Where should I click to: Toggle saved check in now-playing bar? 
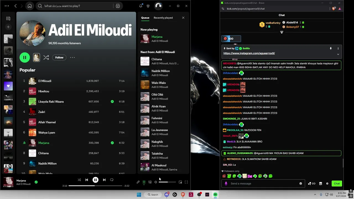tap(36, 182)
